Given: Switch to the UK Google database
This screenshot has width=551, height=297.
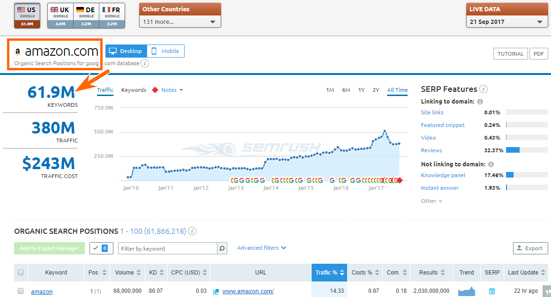Looking at the screenshot, I should (x=60, y=15).
